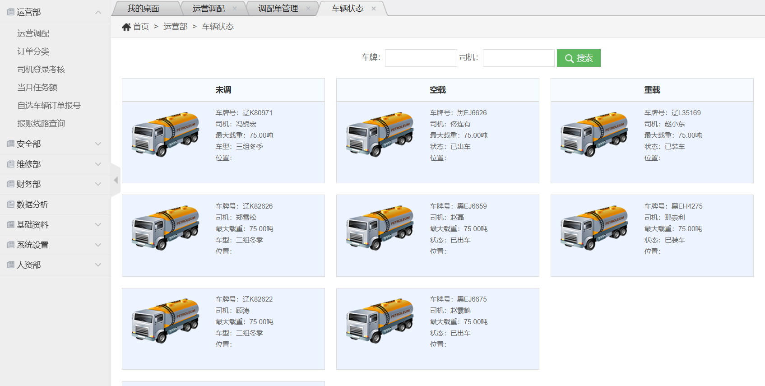Expand the 人资部 sidebar section
Image resolution: width=765 pixels, height=386 pixels.
[x=98, y=265]
